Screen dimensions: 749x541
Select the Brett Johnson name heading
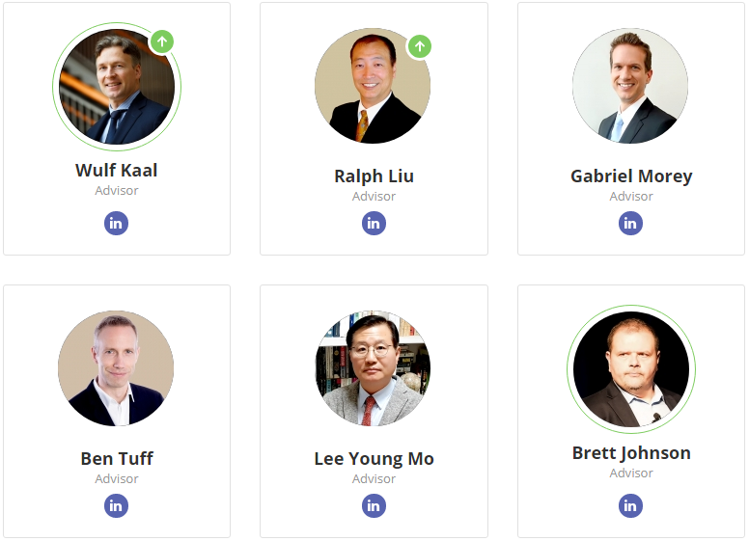(x=631, y=453)
